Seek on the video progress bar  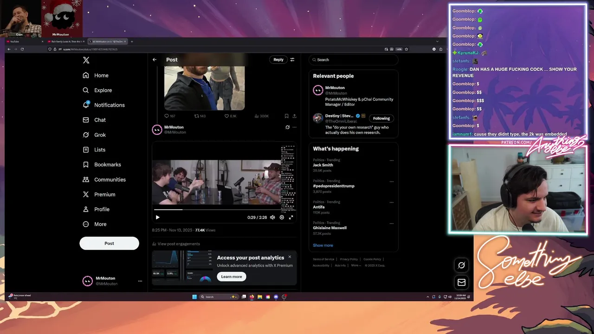click(x=224, y=210)
